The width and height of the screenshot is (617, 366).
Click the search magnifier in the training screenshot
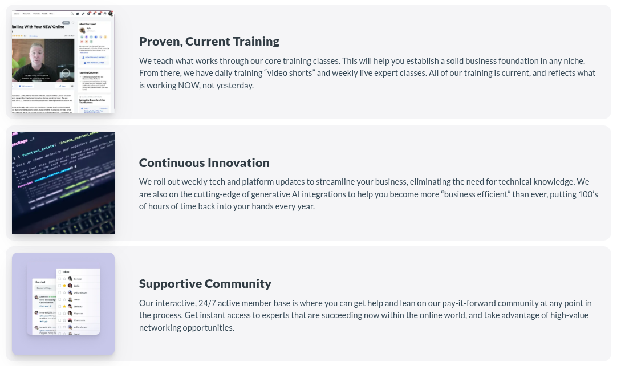pos(72,13)
